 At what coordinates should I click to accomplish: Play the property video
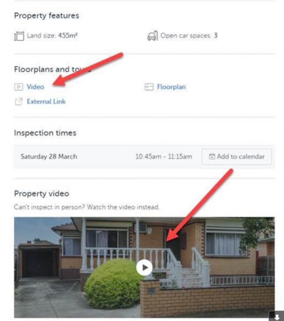[x=144, y=267]
